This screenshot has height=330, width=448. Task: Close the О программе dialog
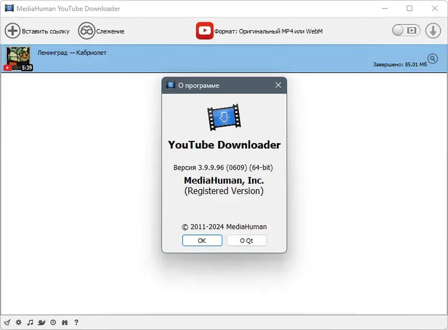point(278,85)
